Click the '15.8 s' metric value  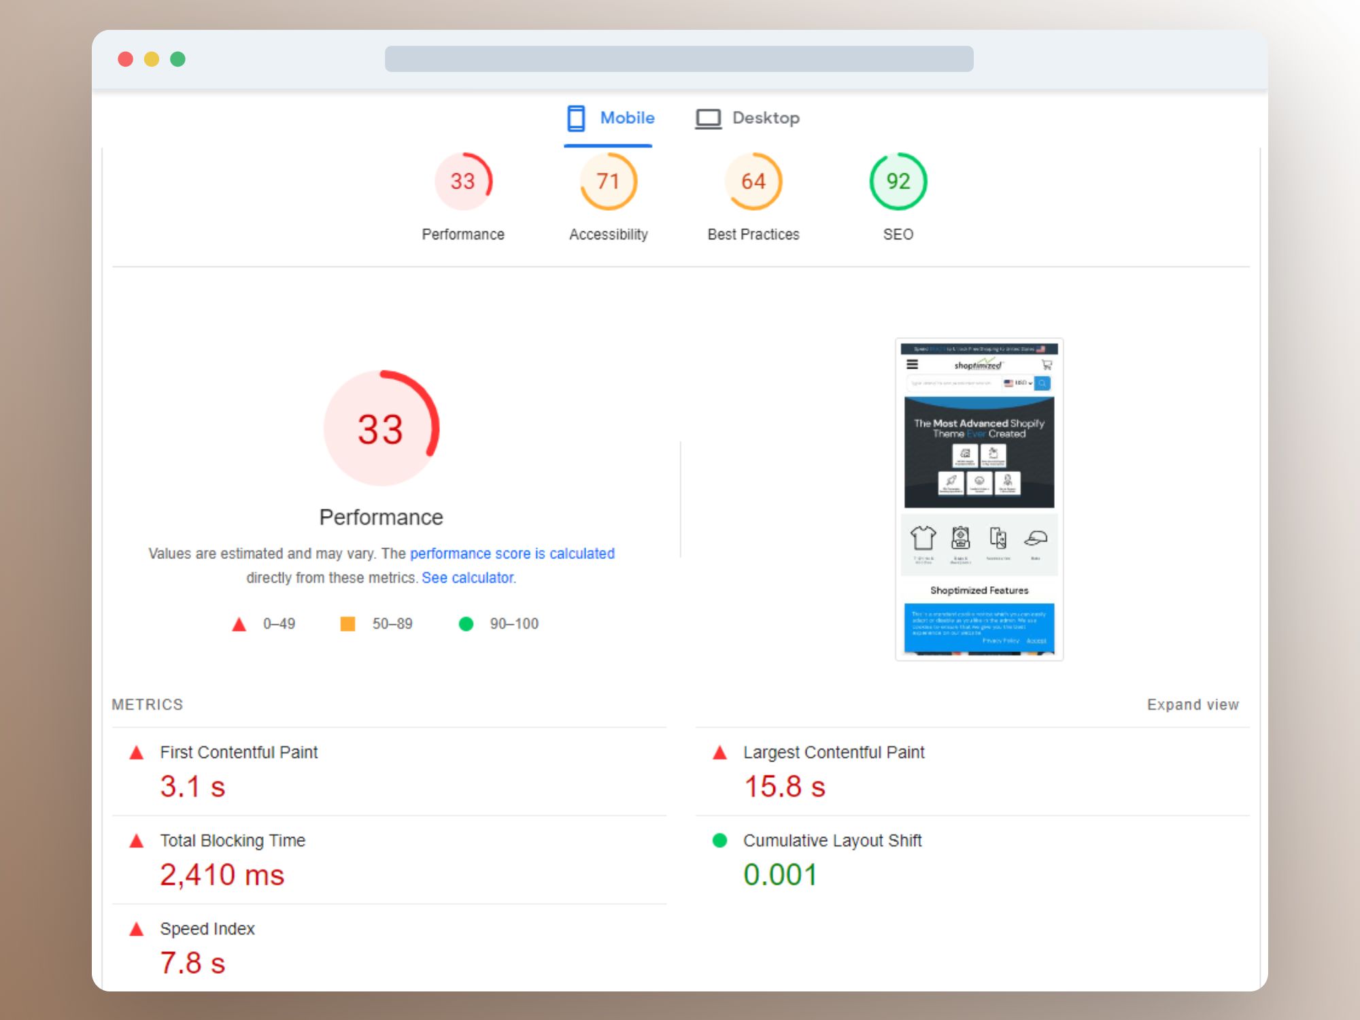[785, 787]
